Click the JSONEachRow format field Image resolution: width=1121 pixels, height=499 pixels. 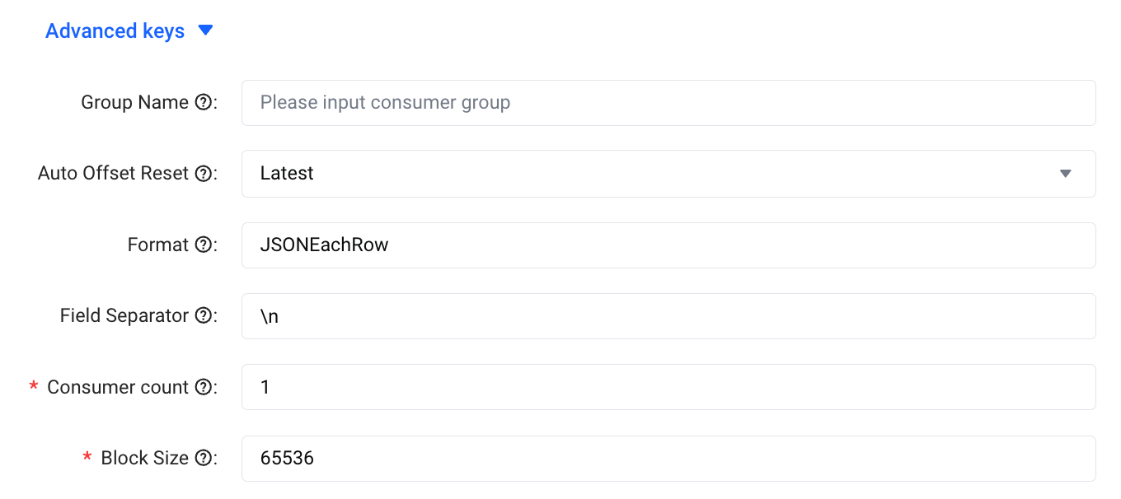point(668,245)
